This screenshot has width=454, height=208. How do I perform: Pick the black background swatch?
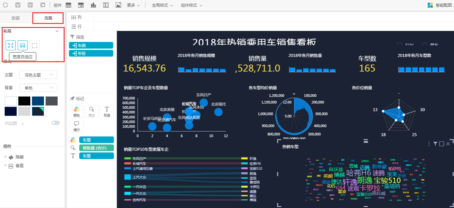point(24,101)
